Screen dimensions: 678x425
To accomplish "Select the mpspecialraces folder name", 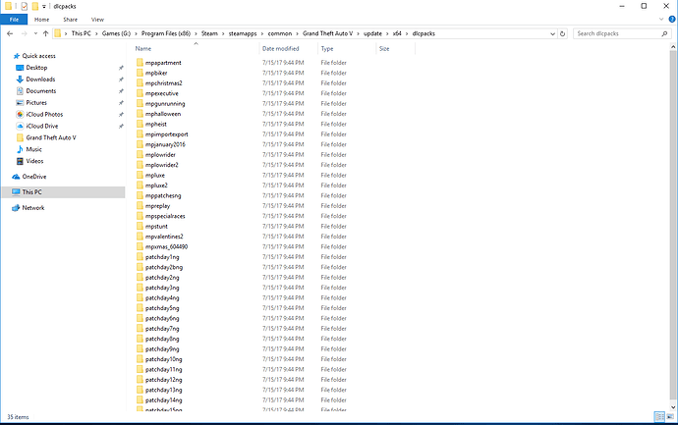I will pos(165,216).
